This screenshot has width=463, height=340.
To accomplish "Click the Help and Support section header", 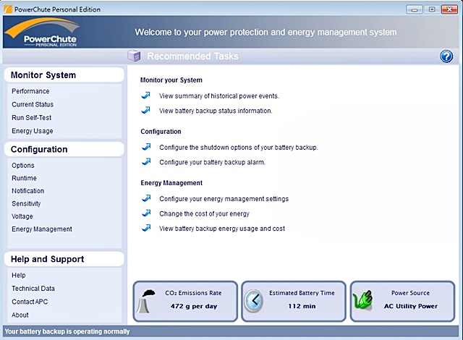I will point(64,259).
